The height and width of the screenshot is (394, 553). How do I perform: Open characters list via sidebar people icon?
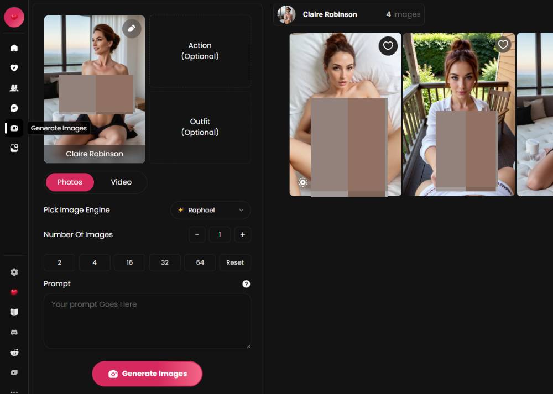coord(14,88)
